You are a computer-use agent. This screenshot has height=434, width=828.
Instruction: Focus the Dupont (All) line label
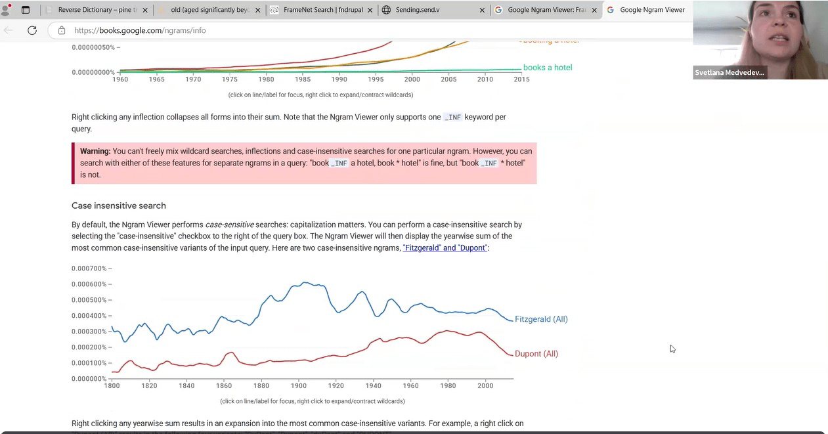point(536,354)
